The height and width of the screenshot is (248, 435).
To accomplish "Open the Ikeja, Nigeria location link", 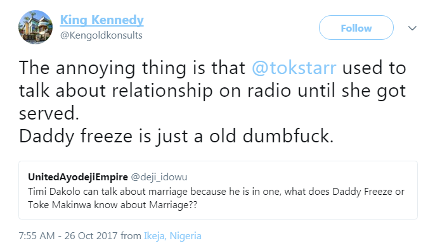I will coord(172,236).
